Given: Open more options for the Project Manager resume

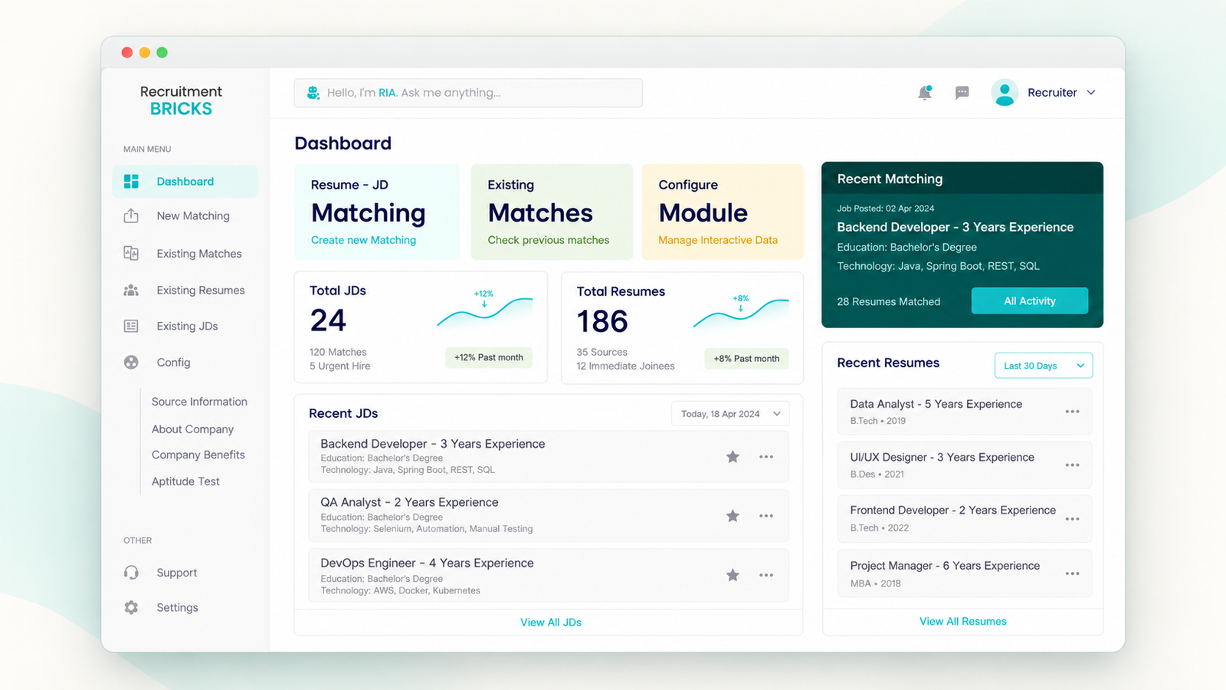Looking at the screenshot, I should tap(1072, 573).
